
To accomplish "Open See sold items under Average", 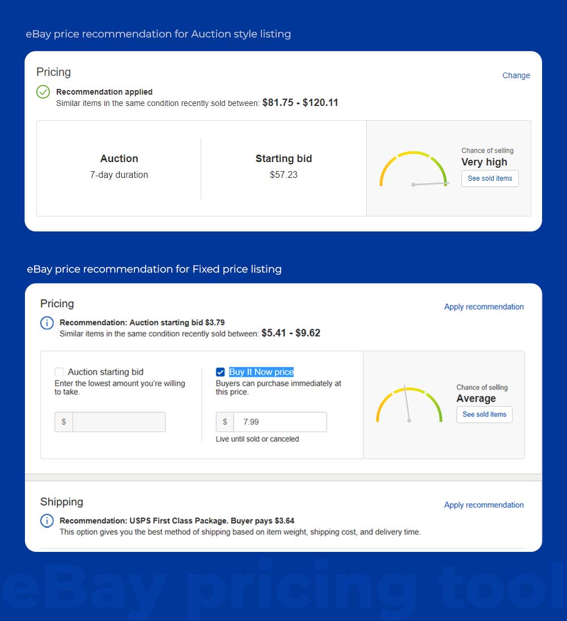I will coord(484,414).
